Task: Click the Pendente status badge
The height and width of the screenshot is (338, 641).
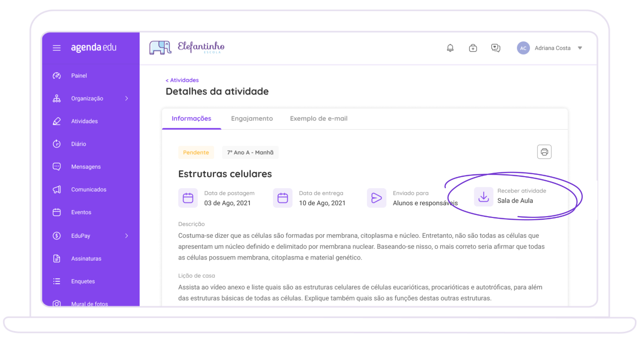Action: 196,153
